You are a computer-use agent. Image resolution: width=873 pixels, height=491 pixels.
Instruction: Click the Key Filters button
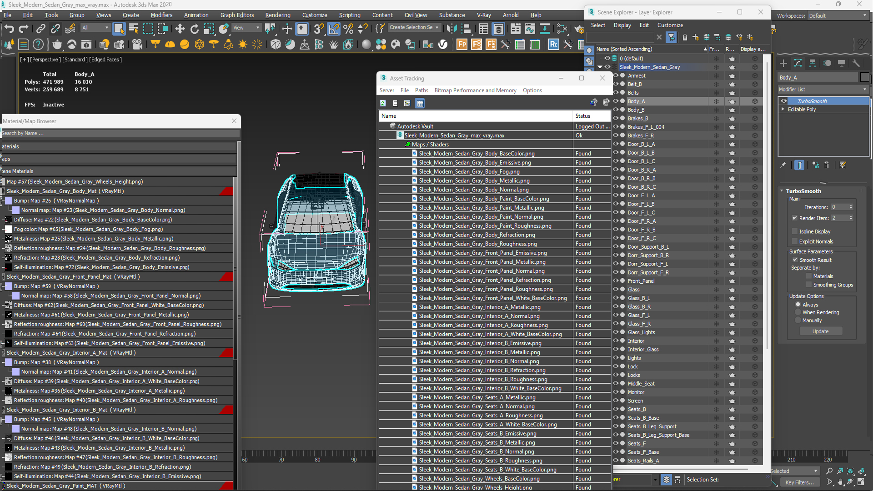tap(800, 482)
